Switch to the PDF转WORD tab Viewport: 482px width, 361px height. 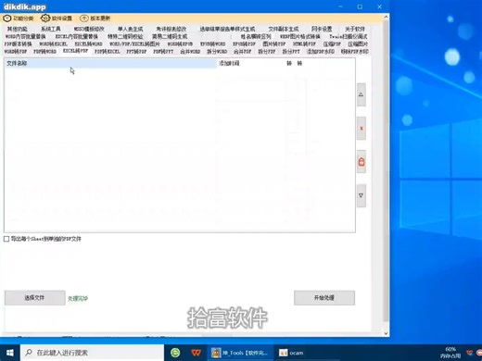(x=44, y=52)
